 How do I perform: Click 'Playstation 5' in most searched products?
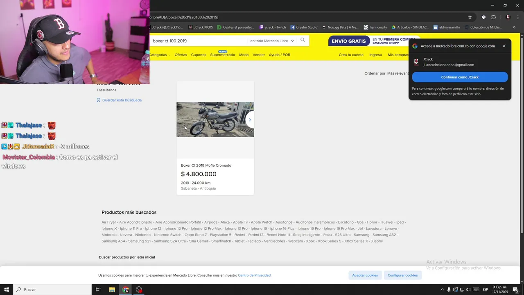[221, 235]
